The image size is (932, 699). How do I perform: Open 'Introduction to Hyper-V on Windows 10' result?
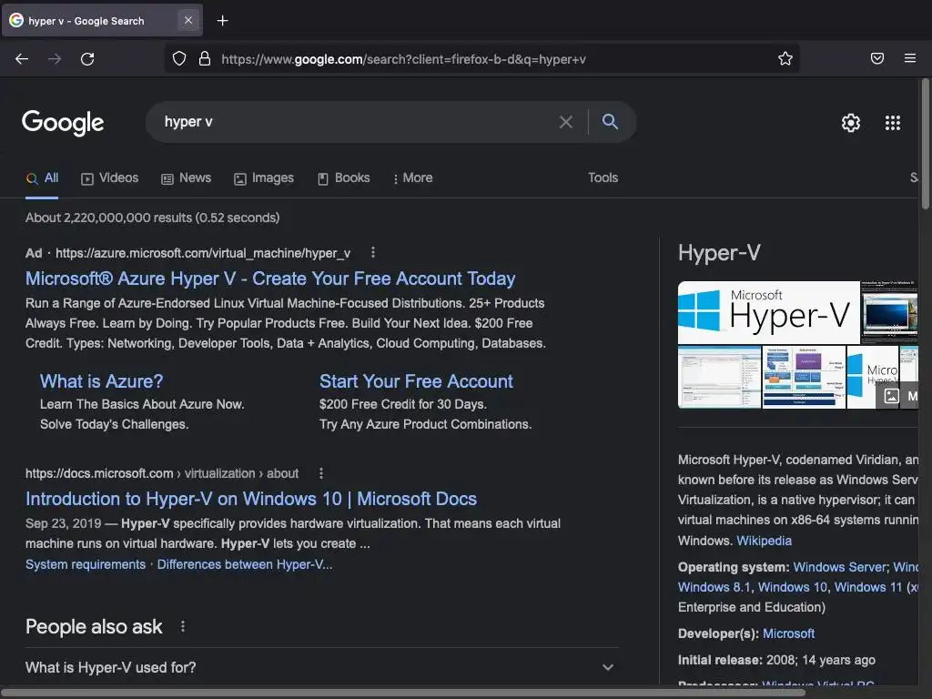click(251, 499)
